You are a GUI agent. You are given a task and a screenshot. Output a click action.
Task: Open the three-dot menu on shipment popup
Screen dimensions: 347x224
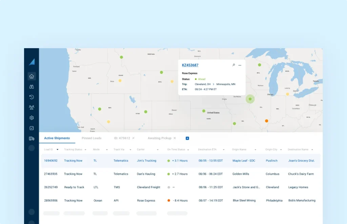(x=240, y=65)
